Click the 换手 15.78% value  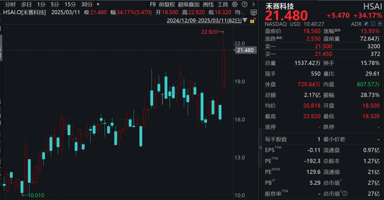pos(370,63)
